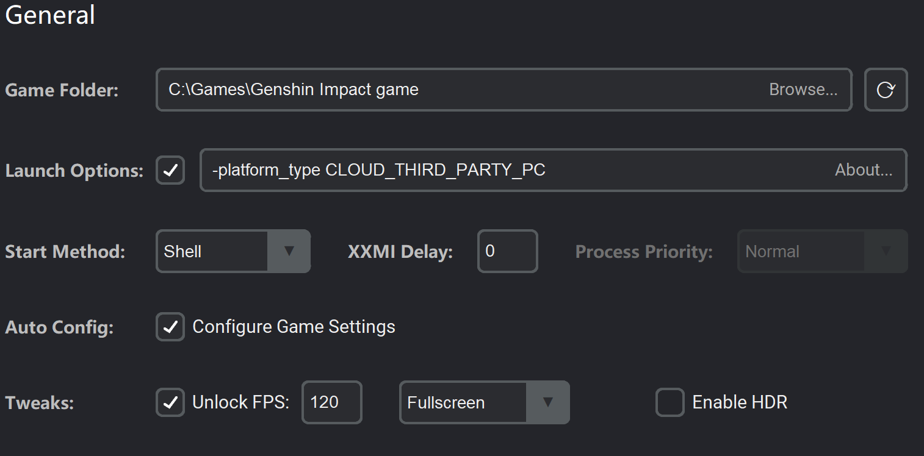Click the launch options text field
924x456 pixels.
(x=513, y=170)
